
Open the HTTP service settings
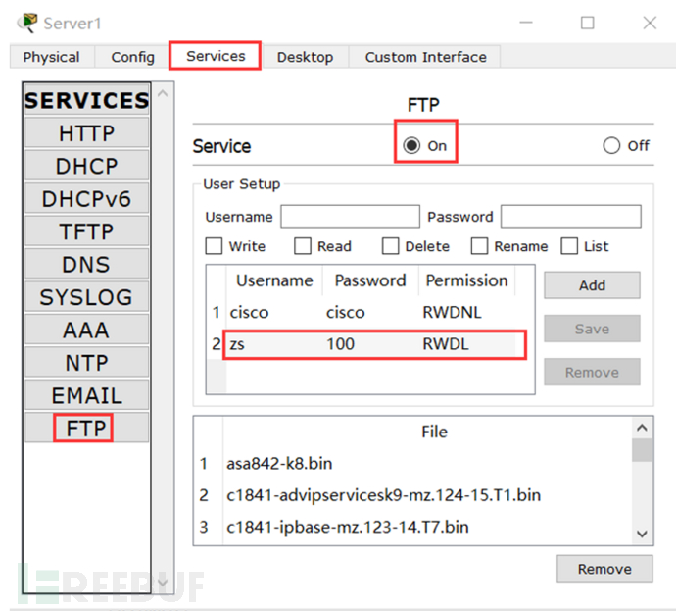pyautogui.click(x=86, y=133)
